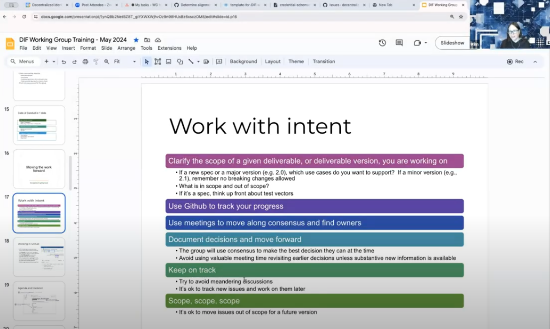View site information icon in address bar
The height and width of the screenshot is (329, 550).
(36, 16)
